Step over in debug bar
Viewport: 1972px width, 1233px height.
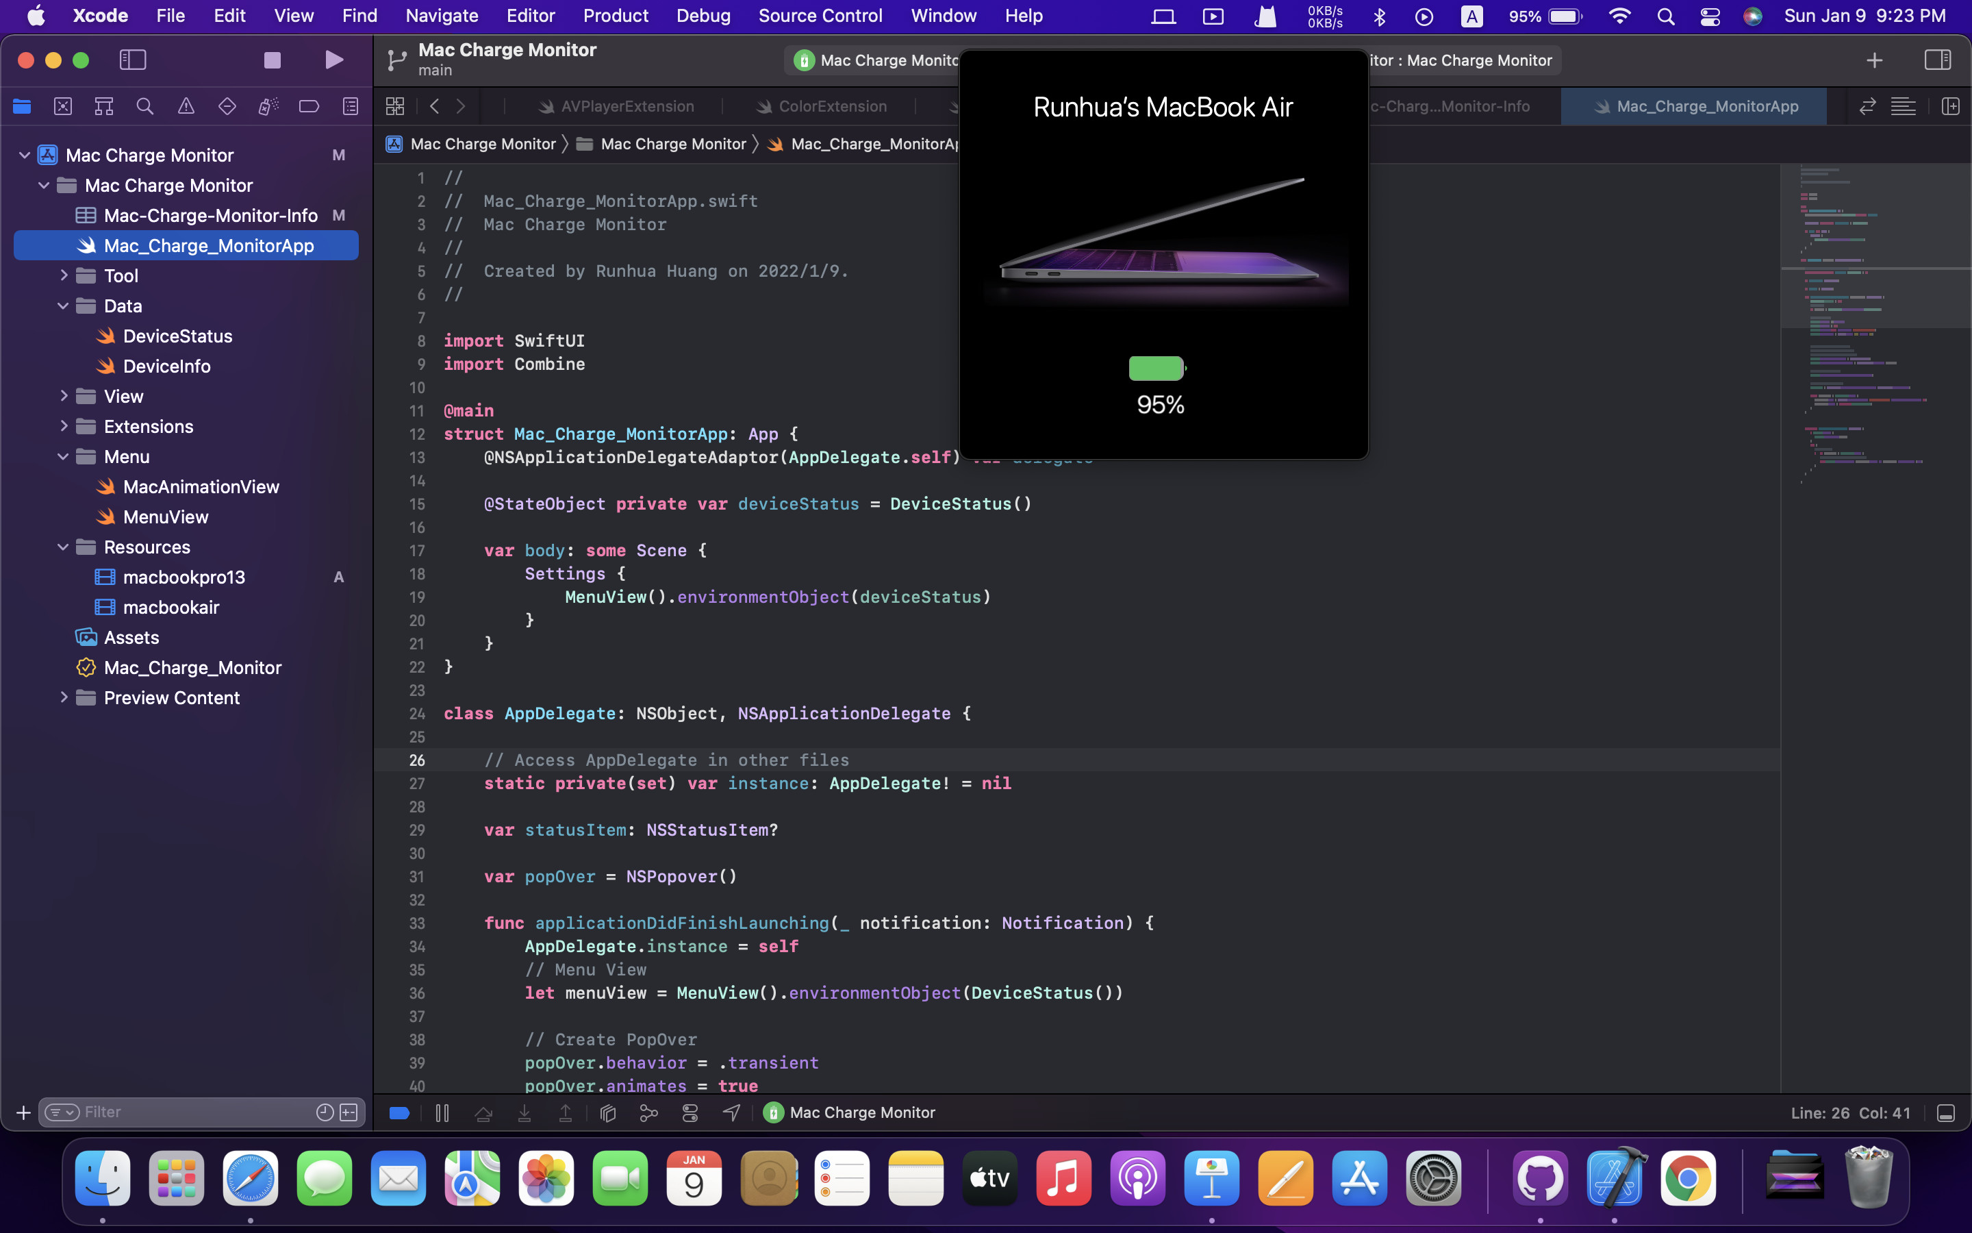pyautogui.click(x=483, y=1113)
